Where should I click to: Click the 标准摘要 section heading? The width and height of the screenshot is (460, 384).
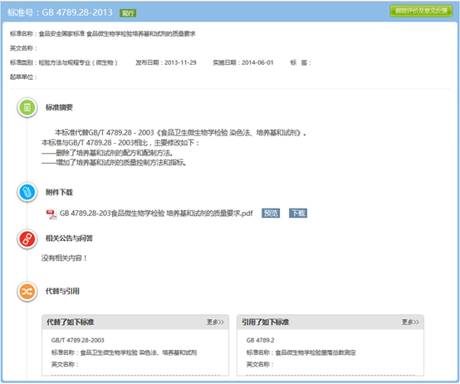pyautogui.click(x=59, y=107)
